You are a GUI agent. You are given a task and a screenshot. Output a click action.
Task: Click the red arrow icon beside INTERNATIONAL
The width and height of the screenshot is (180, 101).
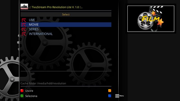[24, 34]
